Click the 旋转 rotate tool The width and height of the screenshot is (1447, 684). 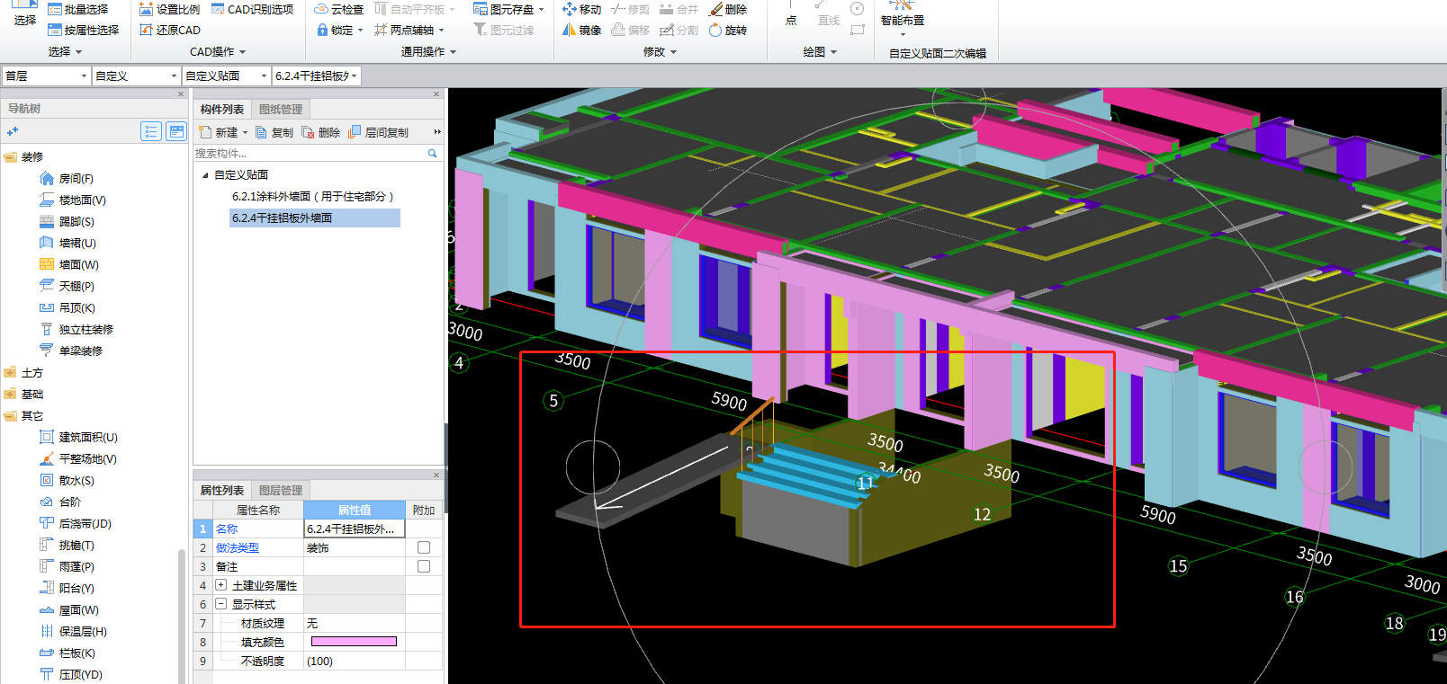pyautogui.click(x=728, y=30)
